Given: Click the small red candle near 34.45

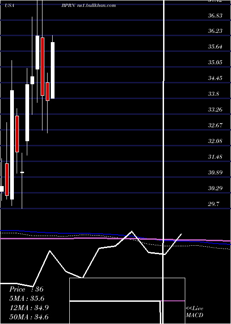Looking at the screenshot, I should point(48,92).
